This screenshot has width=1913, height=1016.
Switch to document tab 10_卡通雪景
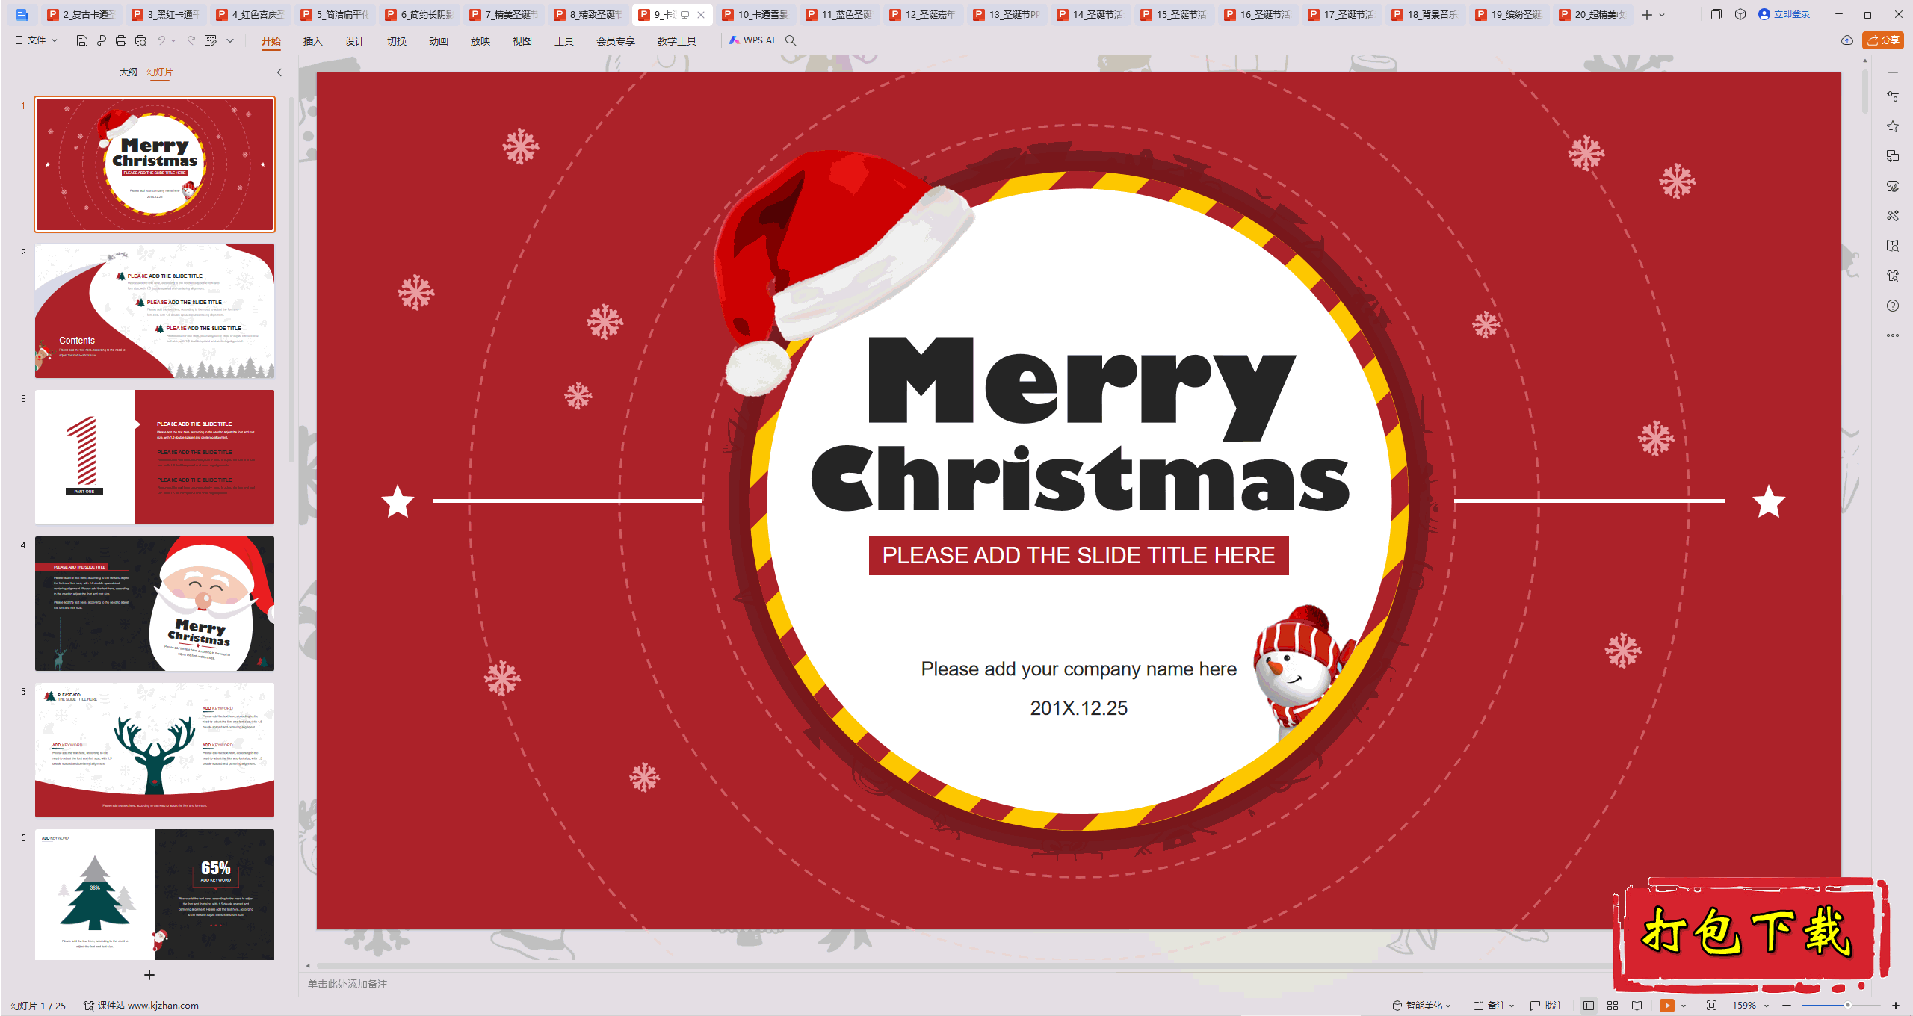pyautogui.click(x=755, y=14)
